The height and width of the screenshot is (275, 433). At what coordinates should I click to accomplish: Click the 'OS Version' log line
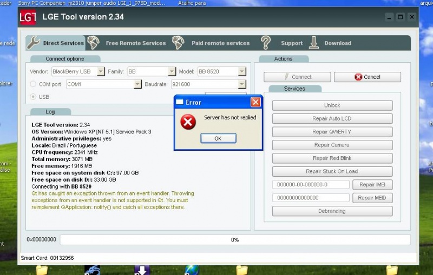(91, 132)
